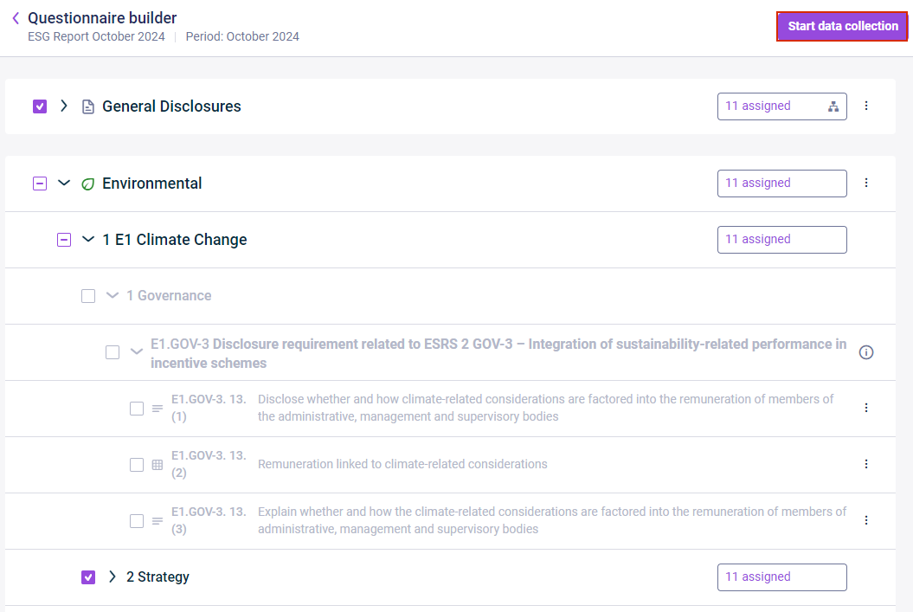Open Environmental more options menu
This screenshot has height=612, width=913.
coord(866,183)
